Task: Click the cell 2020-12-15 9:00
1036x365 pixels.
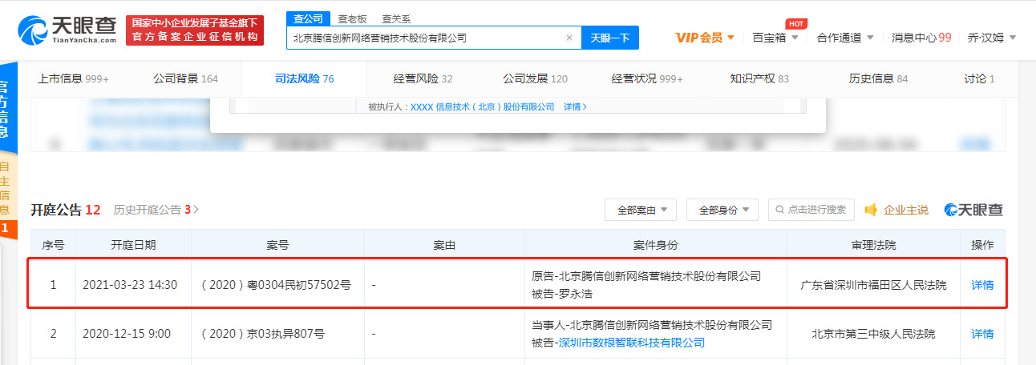Action: tap(127, 334)
